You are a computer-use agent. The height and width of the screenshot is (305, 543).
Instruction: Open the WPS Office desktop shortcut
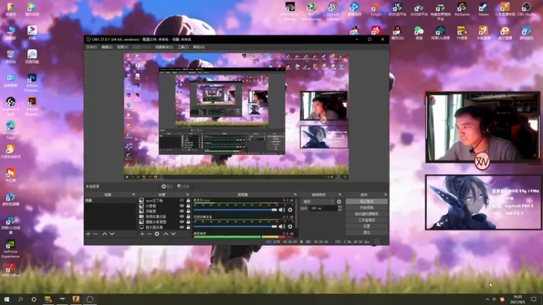click(10, 270)
